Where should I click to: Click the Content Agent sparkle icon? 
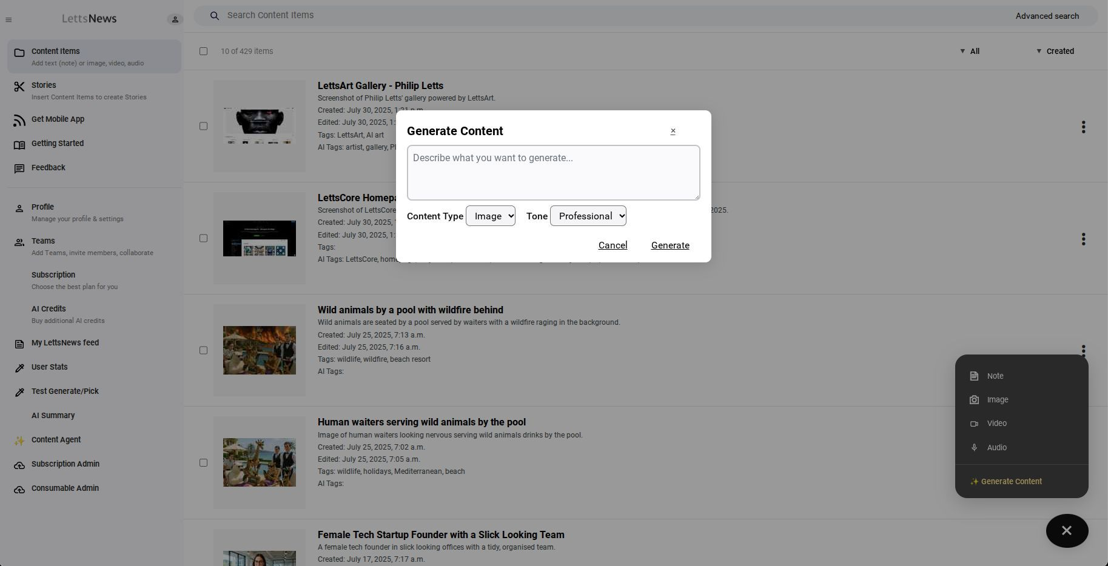click(19, 441)
